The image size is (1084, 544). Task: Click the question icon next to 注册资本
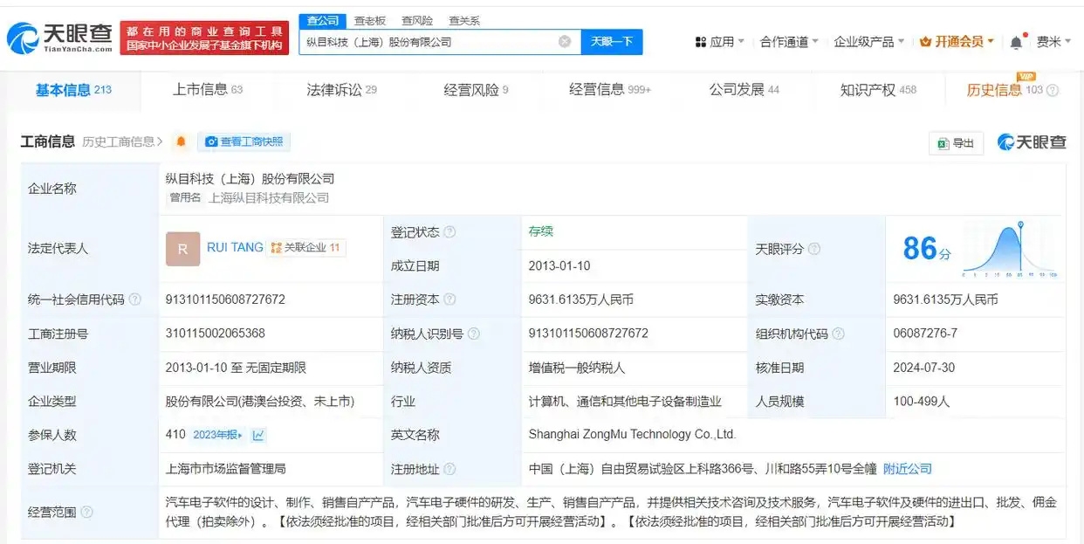click(449, 300)
